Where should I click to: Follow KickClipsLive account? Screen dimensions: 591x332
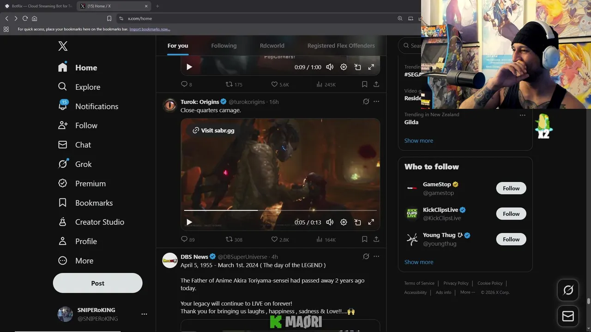coord(511,213)
